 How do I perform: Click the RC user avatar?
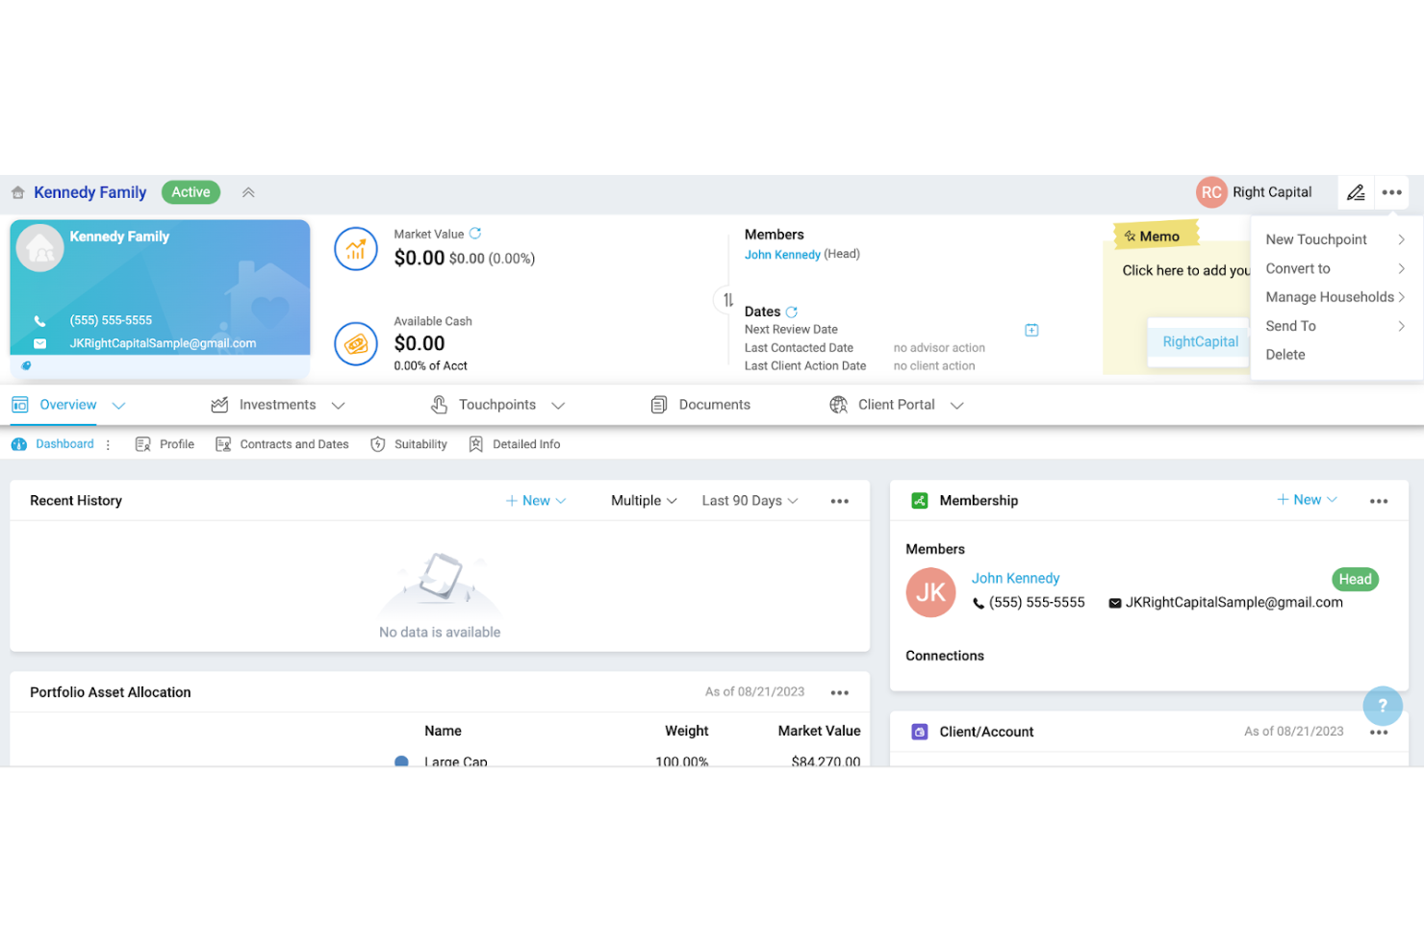tap(1211, 192)
